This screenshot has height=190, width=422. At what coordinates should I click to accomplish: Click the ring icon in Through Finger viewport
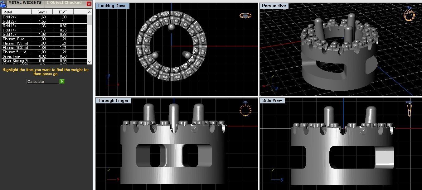(245, 109)
